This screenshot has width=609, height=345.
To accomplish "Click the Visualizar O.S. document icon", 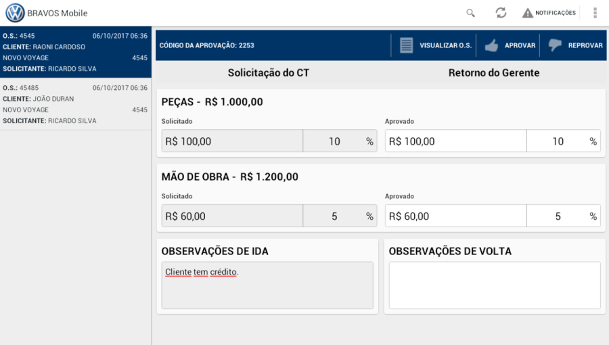I will tap(406, 45).
